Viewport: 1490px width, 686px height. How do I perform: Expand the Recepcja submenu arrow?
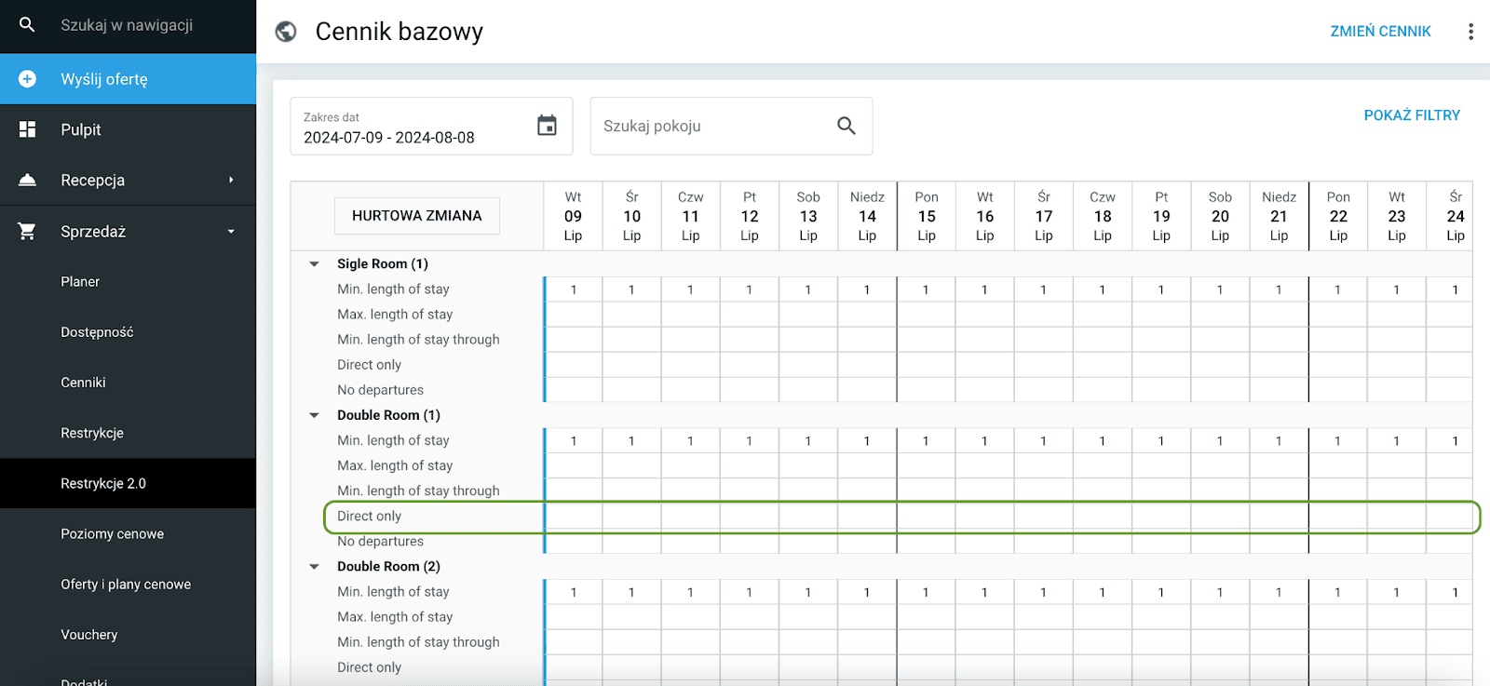[231, 180]
